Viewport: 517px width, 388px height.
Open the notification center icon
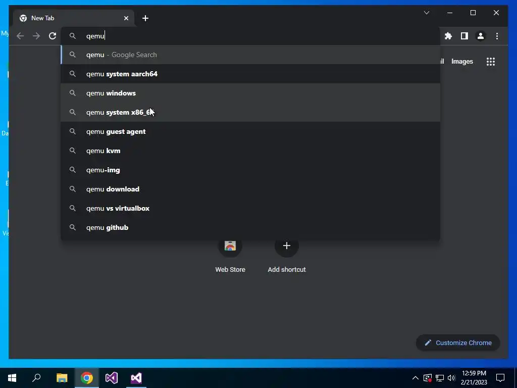click(500, 378)
